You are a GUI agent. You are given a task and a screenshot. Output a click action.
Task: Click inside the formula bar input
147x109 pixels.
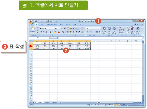click(100, 38)
